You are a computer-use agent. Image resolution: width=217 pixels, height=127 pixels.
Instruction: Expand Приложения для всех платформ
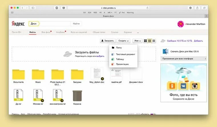click(184, 59)
